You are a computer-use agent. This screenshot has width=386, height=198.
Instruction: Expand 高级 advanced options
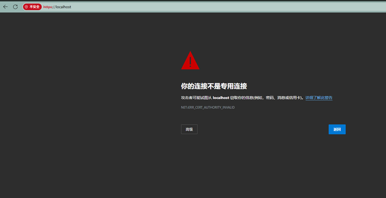click(x=189, y=129)
